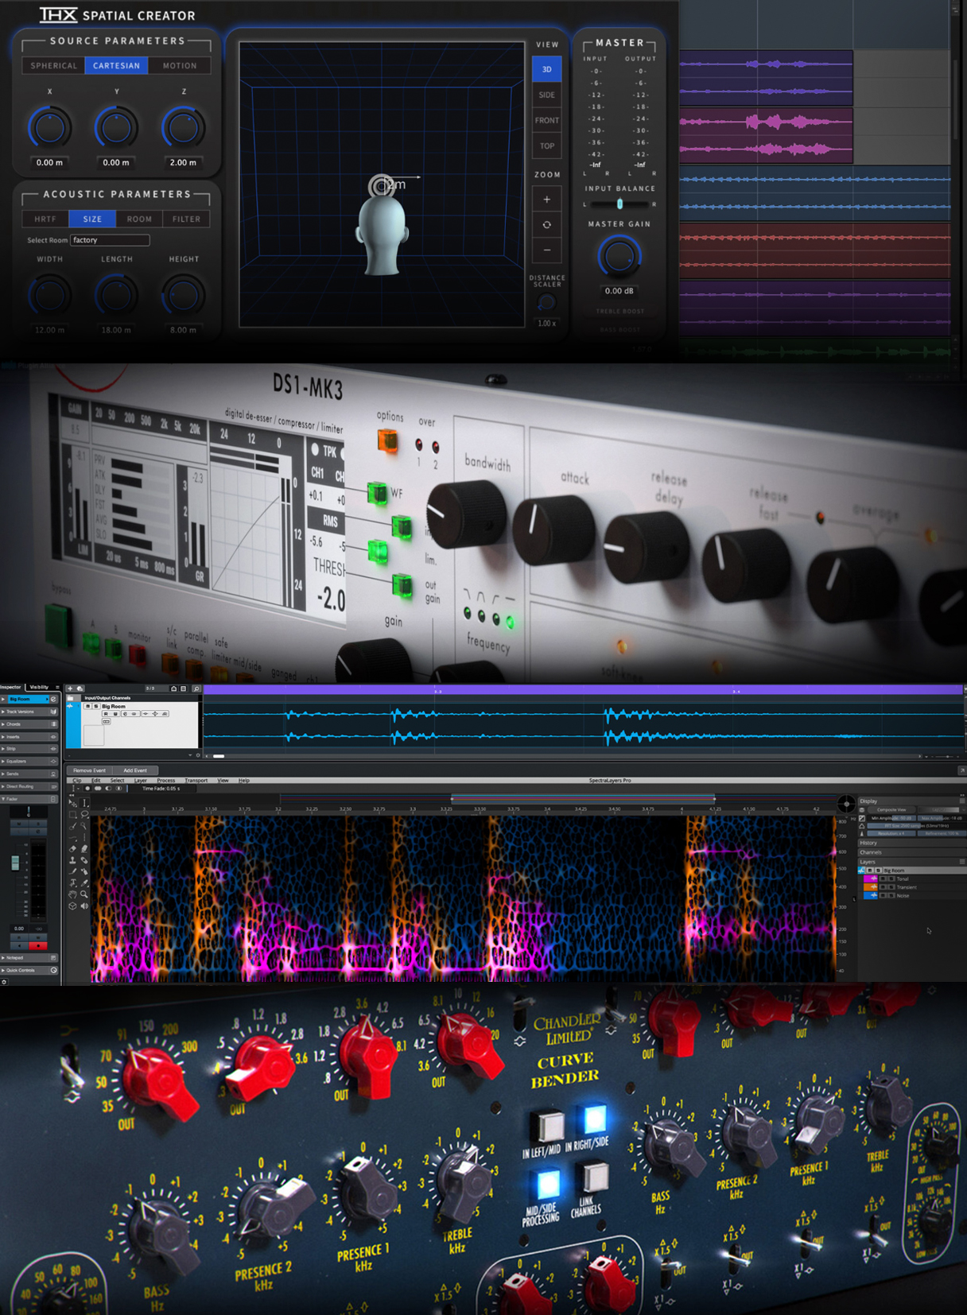Click the Remove Event button
The height and width of the screenshot is (1315, 967).
(89, 770)
